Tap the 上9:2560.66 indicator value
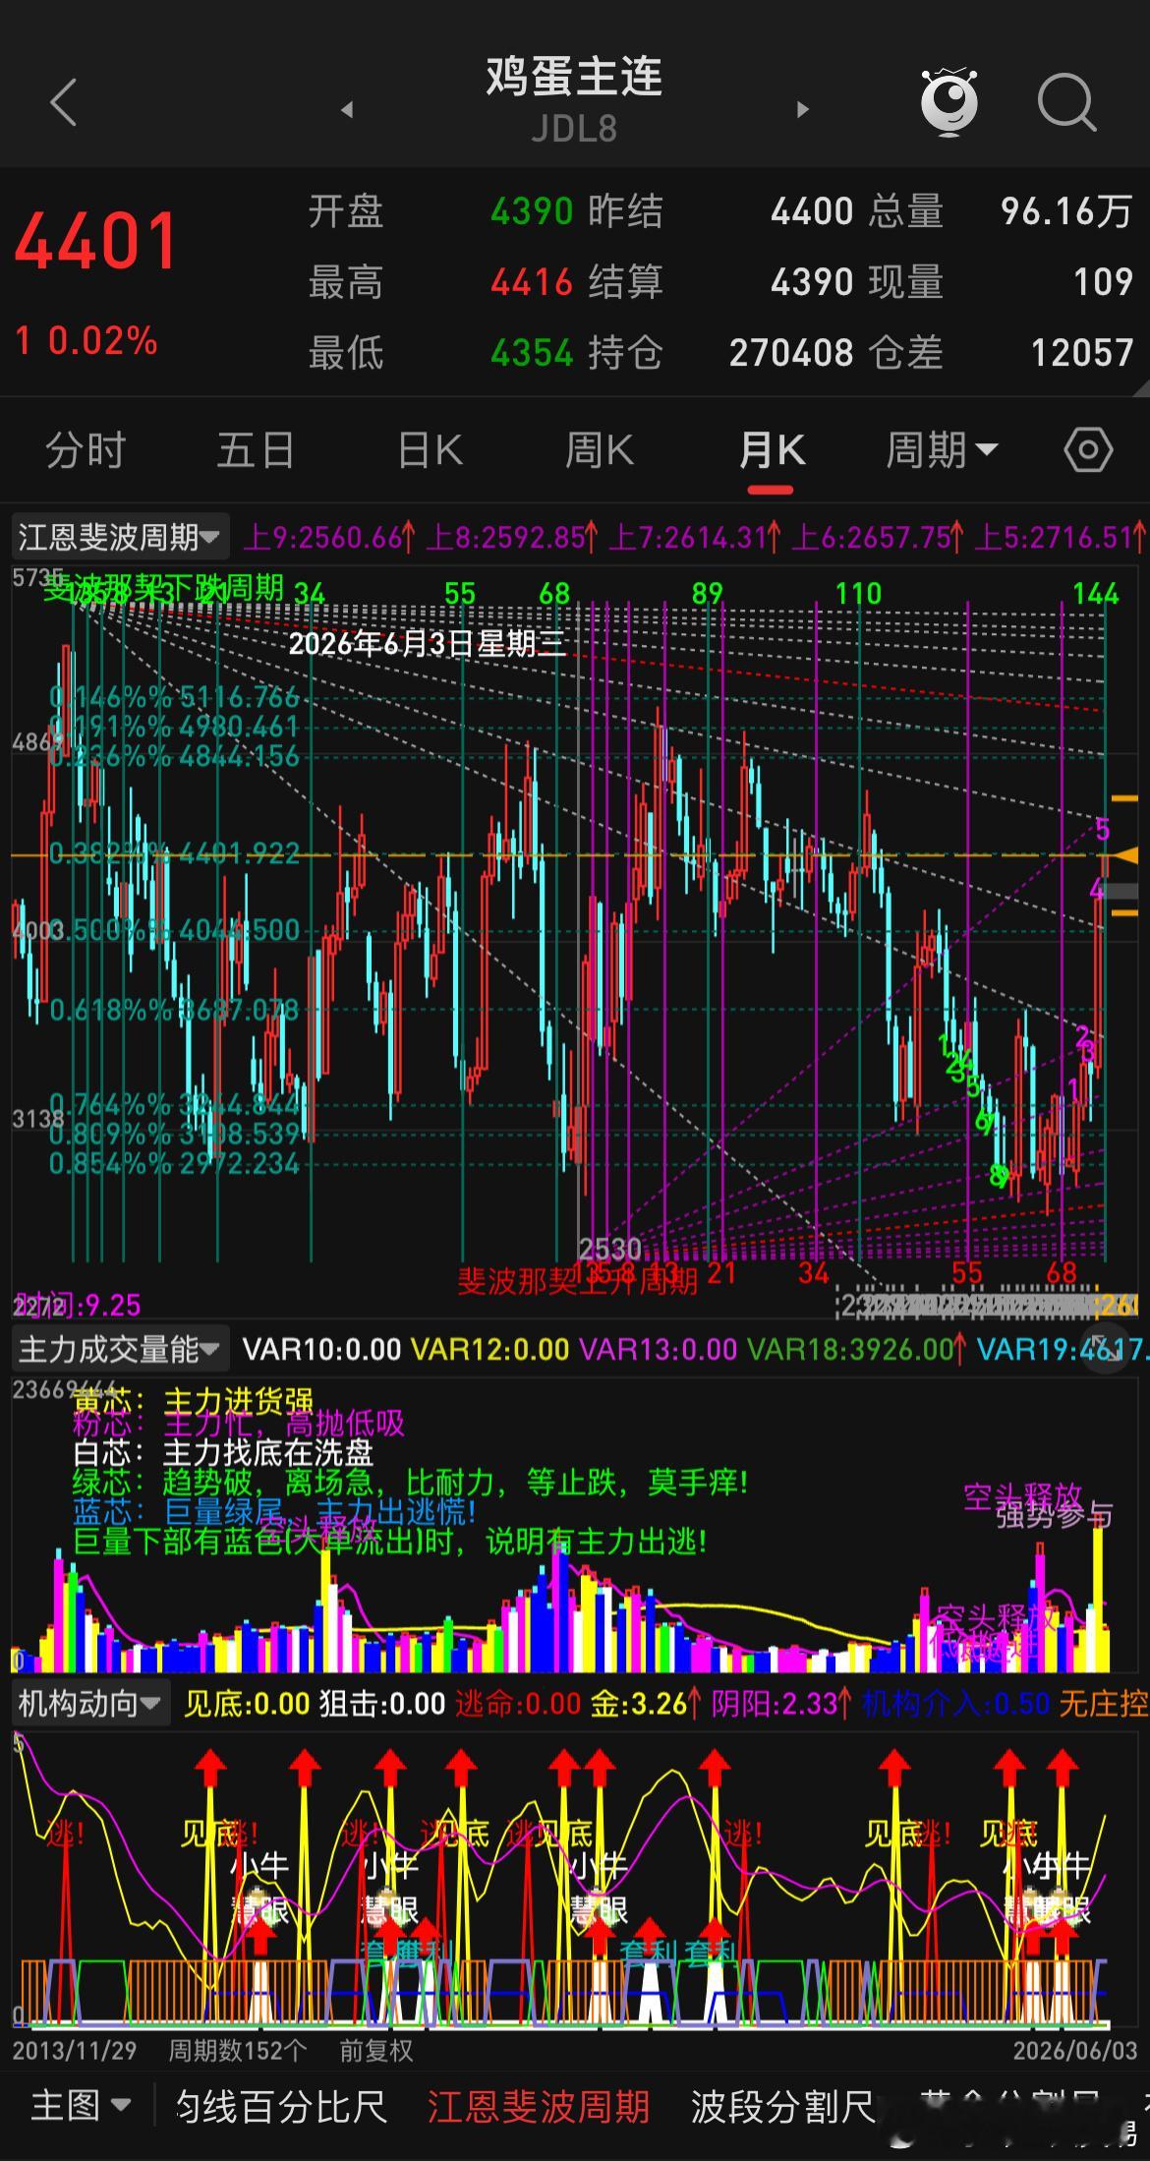Viewport: 1150px width, 2161px height. [330, 537]
